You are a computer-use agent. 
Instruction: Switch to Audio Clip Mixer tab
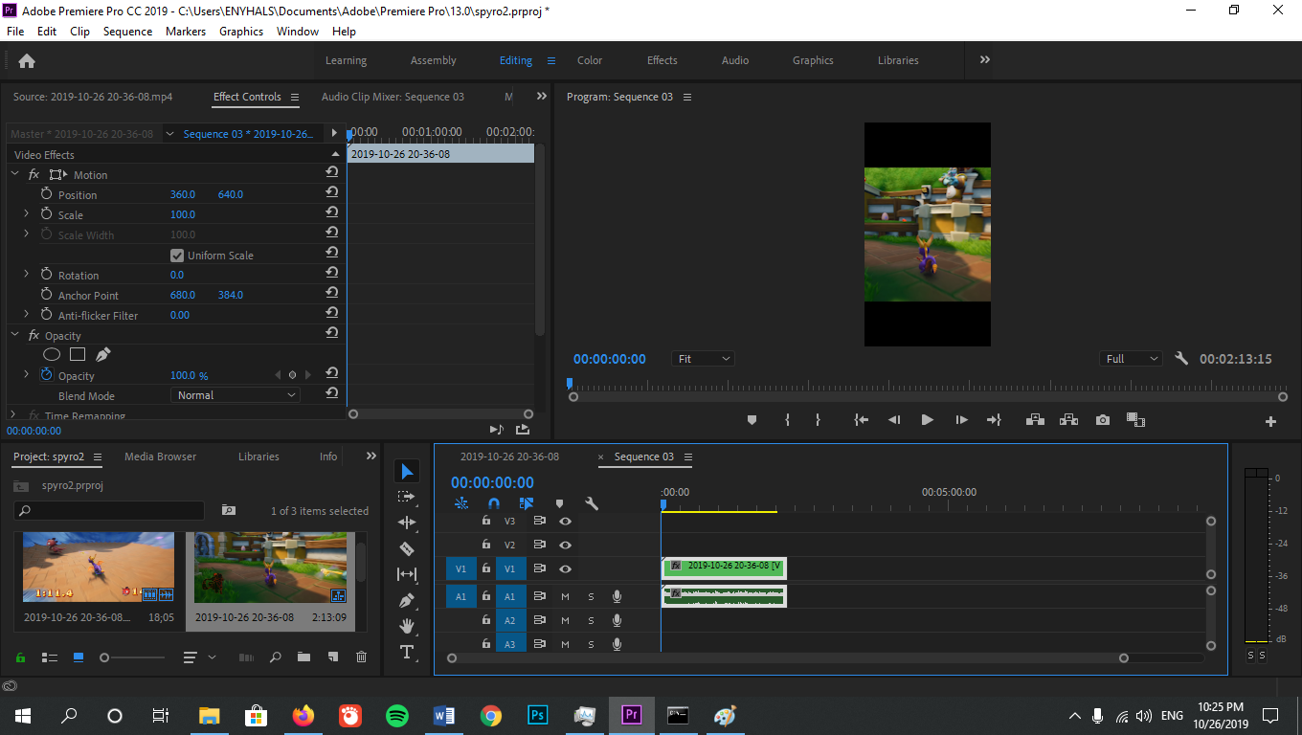click(x=393, y=97)
